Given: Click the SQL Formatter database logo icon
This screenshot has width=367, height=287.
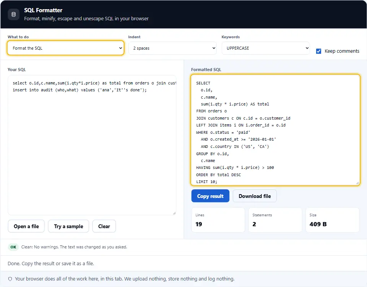Looking at the screenshot, I should (x=14, y=14).
